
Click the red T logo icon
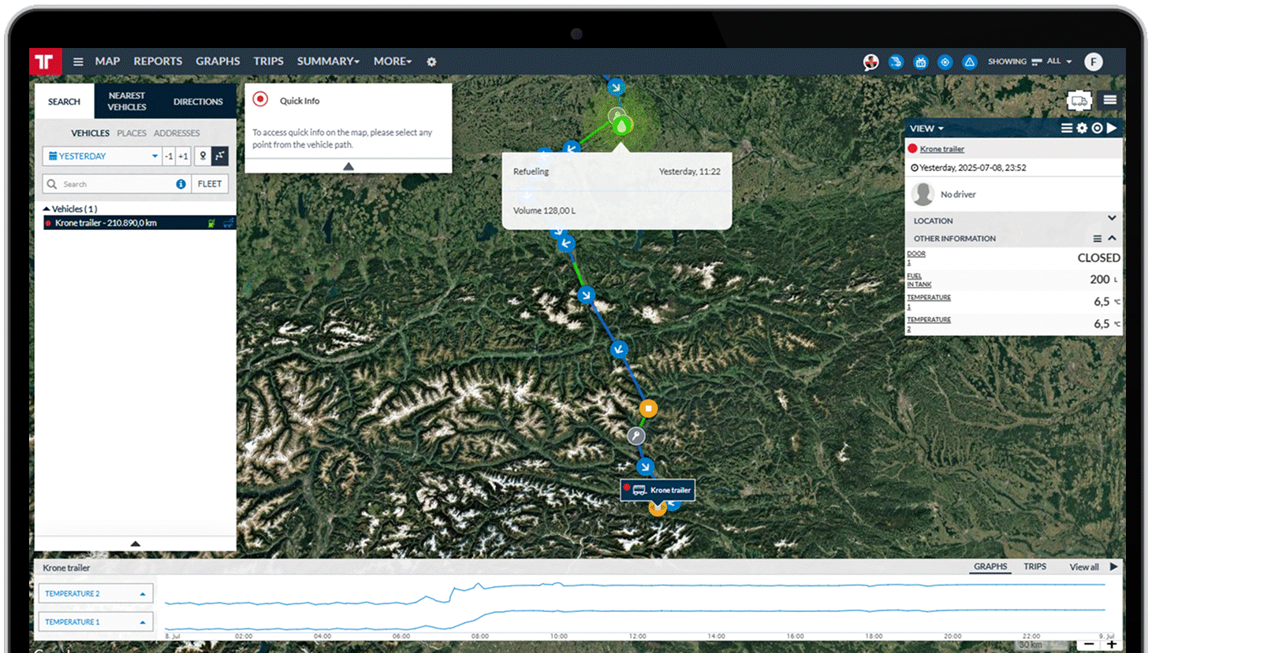[45, 61]
